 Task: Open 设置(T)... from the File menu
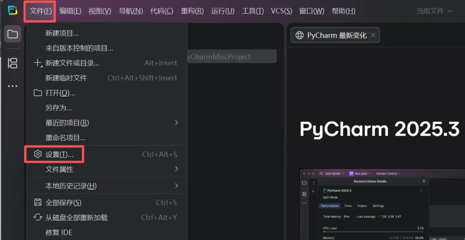click(107, 154)
